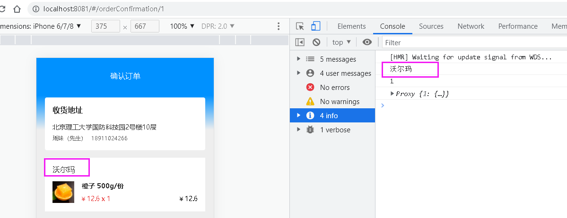The image size is (567, 218).
Task: Switch to the Elements tab
Action: [x=351, y=26]
